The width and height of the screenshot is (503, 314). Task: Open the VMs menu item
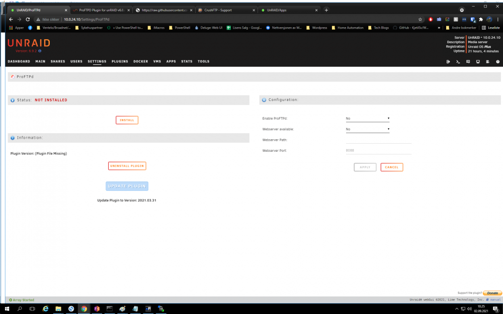[157, 61]
